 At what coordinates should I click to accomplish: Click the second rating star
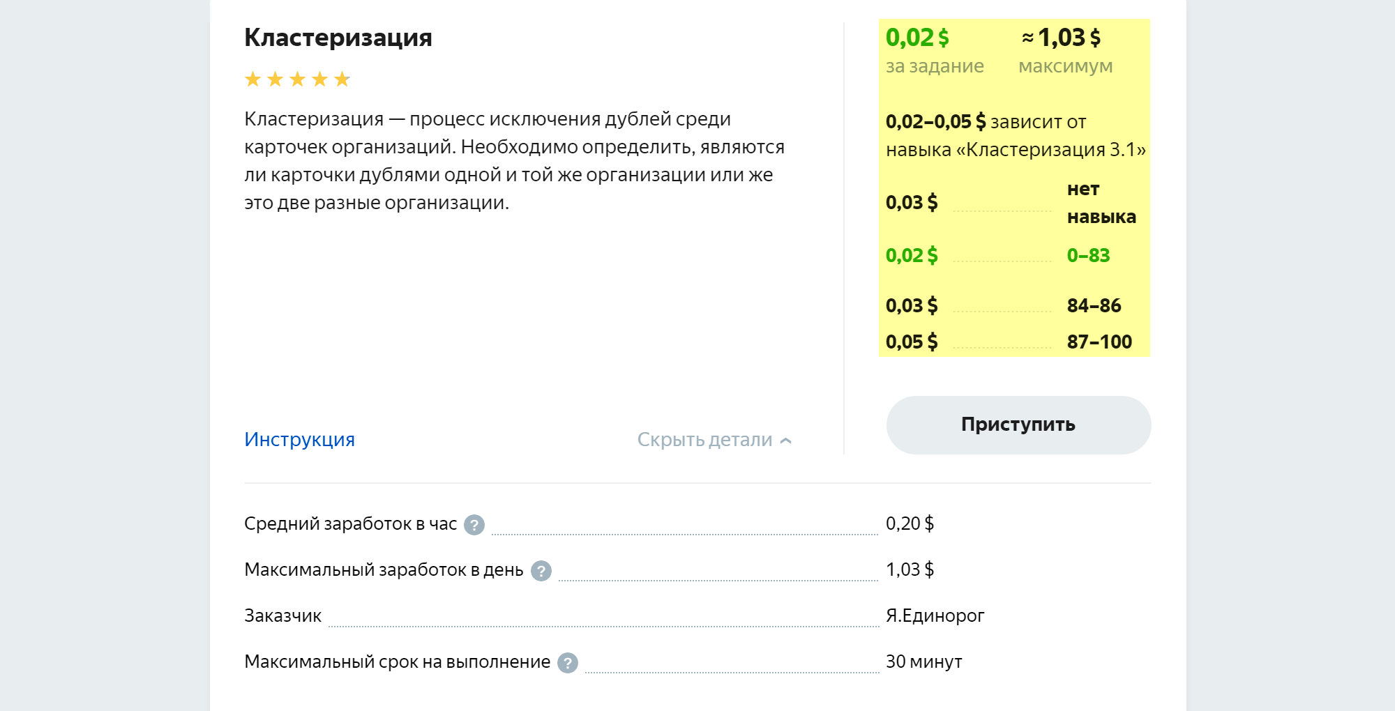pos(276,79)
